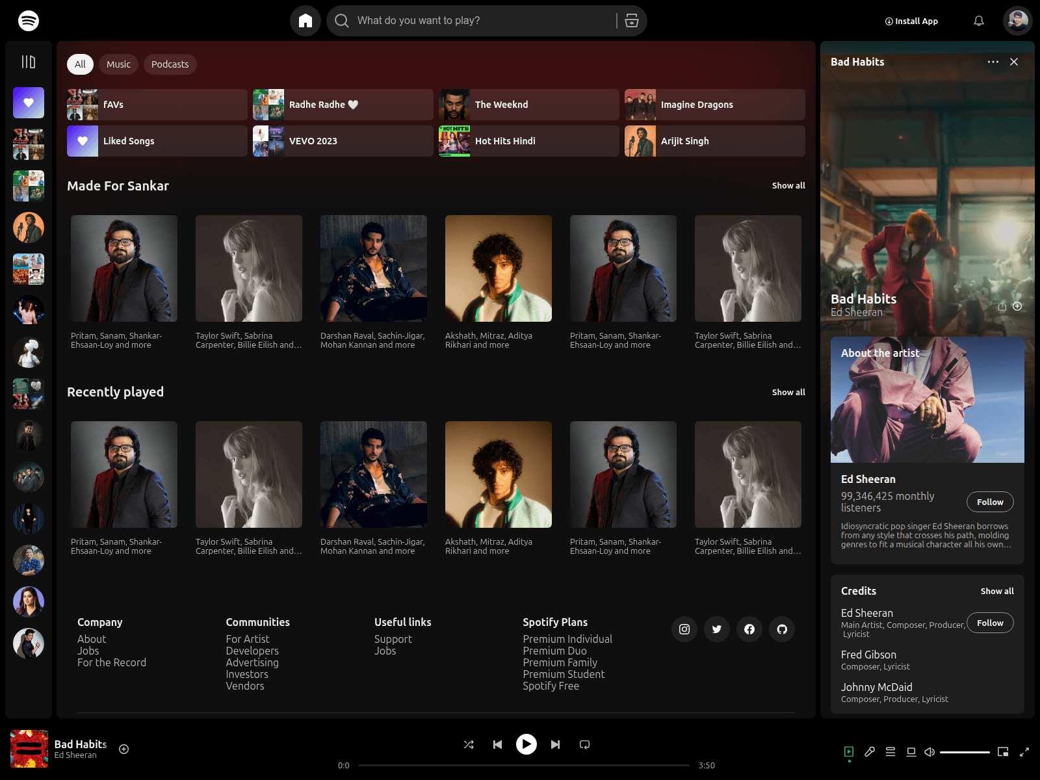
Task: Open Spotify Twitter page
Action: 717,629
